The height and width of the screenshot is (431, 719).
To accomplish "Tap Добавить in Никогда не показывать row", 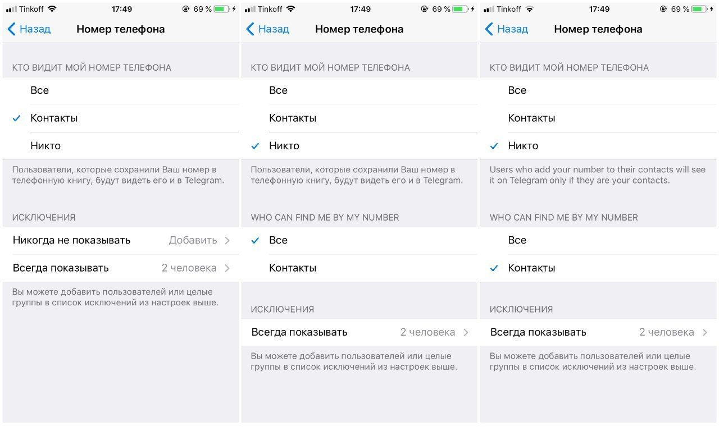I will pos(193,240).
